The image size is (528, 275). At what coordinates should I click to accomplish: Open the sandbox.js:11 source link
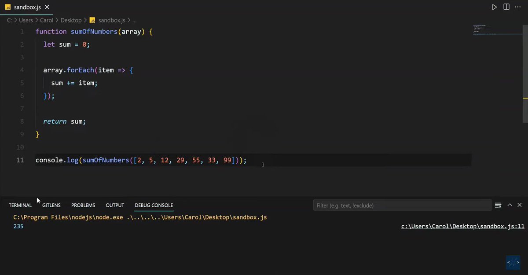click(463, 227)
